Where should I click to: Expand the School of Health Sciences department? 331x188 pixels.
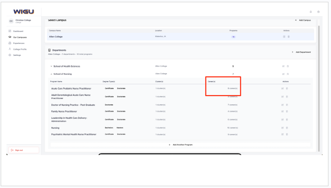point(51,66)
